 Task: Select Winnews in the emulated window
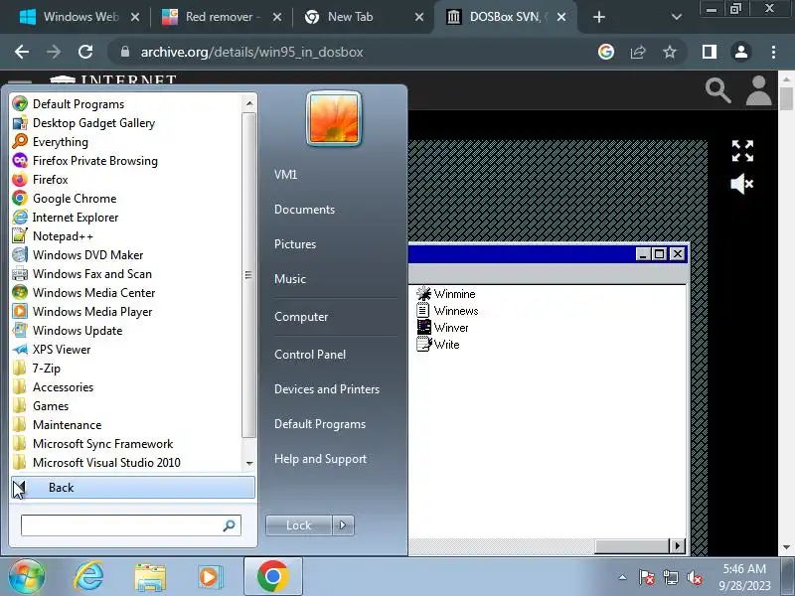coord(447,311)
